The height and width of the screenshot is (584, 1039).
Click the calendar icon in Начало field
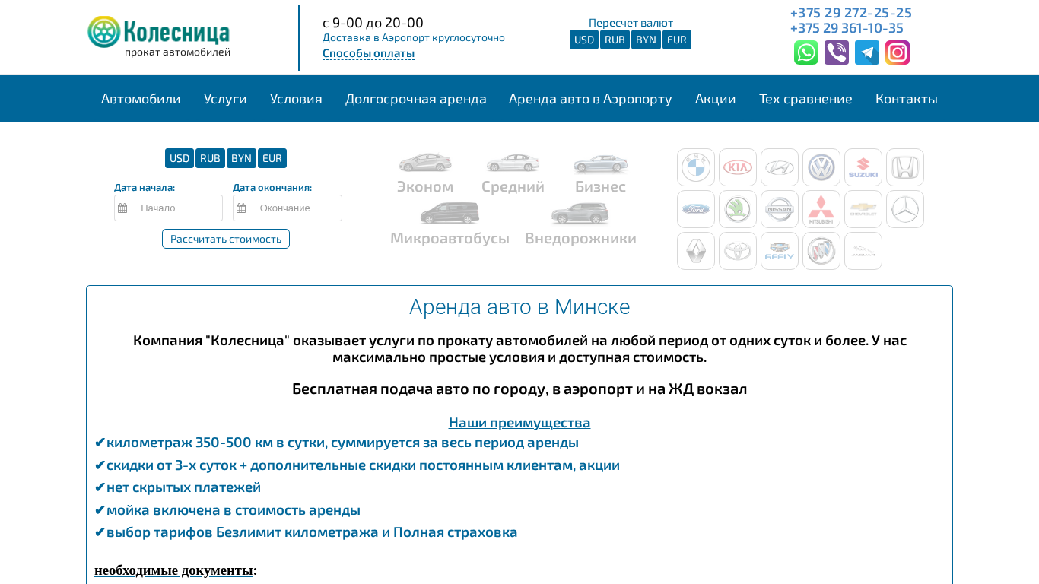(122, 208)
